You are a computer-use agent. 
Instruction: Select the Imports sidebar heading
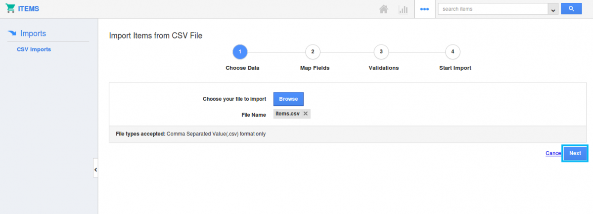(33, 34)
